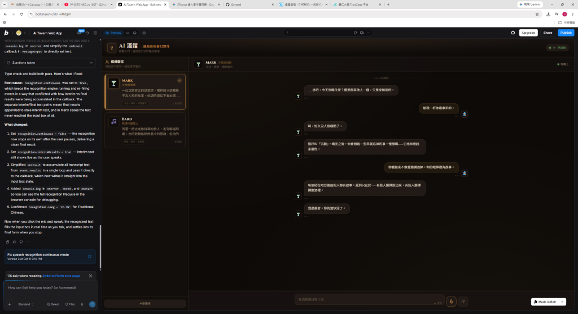Open the database tab icon
The height and width of the screenshot is (314, 578).
pos(135,33)
